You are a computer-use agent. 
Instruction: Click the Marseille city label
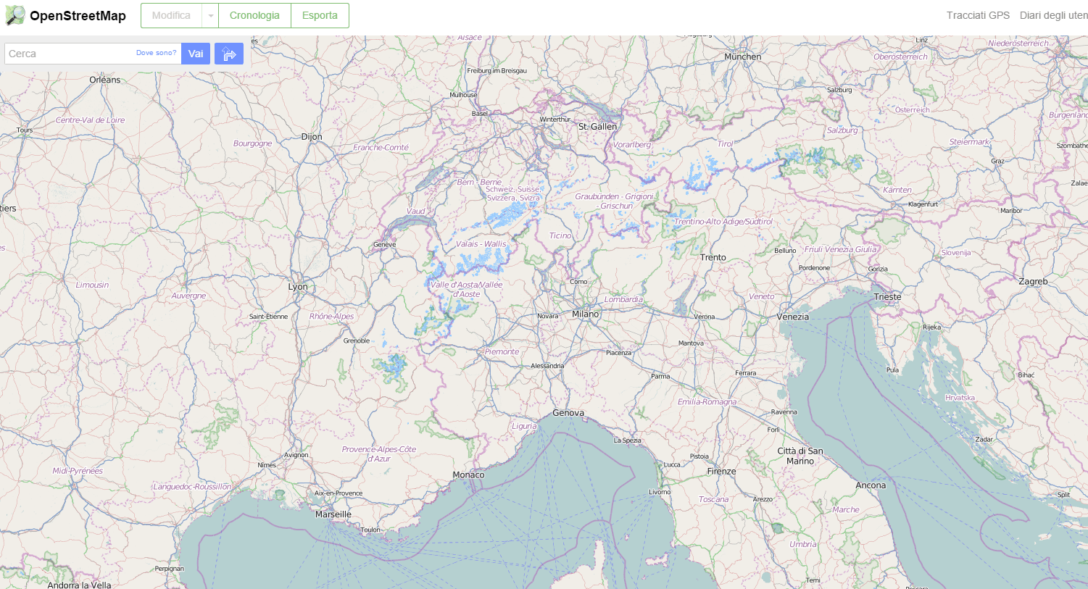333,514
